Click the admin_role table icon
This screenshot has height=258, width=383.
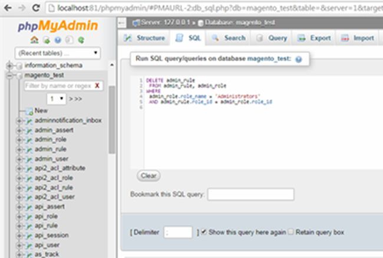[x=29, y=140]
